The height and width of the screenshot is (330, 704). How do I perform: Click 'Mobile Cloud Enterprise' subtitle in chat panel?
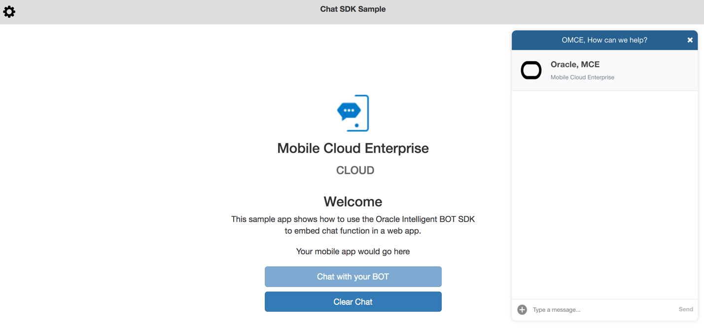click(x=582, y=77)
